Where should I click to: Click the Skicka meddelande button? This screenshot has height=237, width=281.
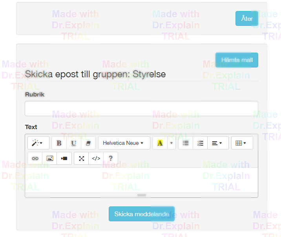[x=142, y=214]
